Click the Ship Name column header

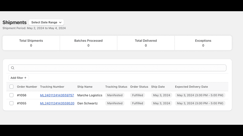(x=85, y=87)
